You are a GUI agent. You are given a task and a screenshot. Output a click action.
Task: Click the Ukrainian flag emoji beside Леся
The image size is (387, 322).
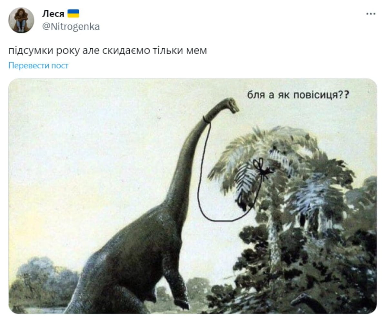click(73, 14)
